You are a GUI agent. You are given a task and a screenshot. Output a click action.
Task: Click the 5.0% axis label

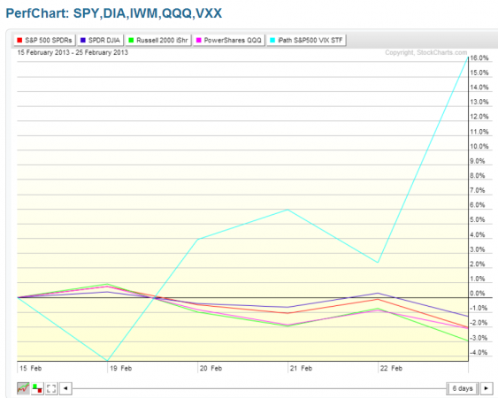click(478, 220)
